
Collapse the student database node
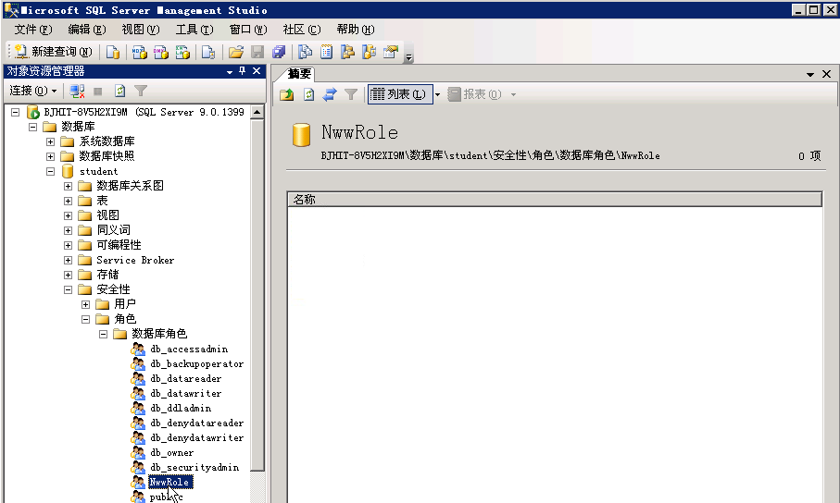click(50, 172)
